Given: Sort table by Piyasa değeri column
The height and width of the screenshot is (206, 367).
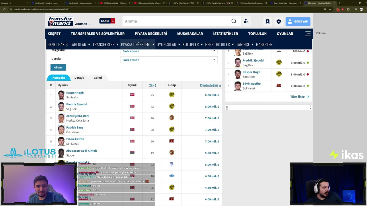Looking at the screenshot, I should click(x=210, y=85).
